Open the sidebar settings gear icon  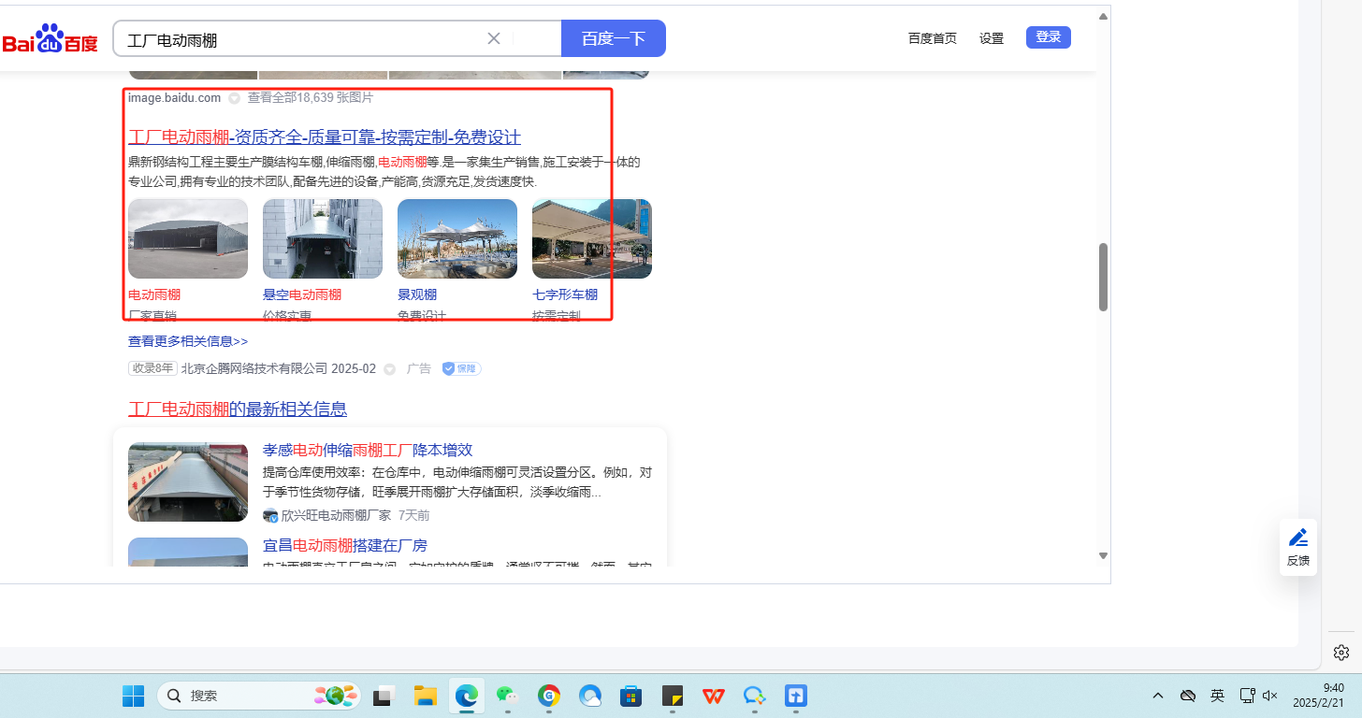coord(1341,652)
